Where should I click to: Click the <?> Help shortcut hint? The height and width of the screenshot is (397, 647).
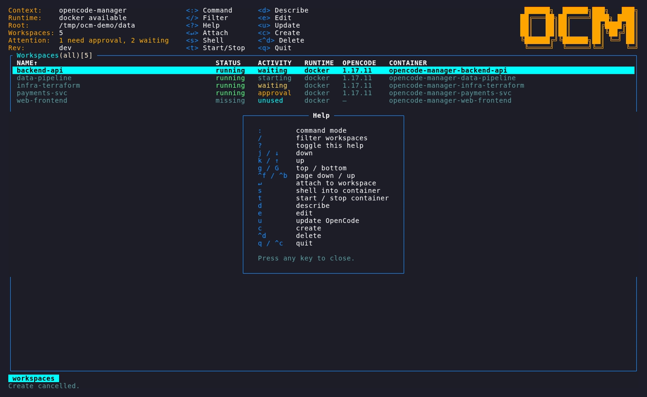(x=203, y=25)
